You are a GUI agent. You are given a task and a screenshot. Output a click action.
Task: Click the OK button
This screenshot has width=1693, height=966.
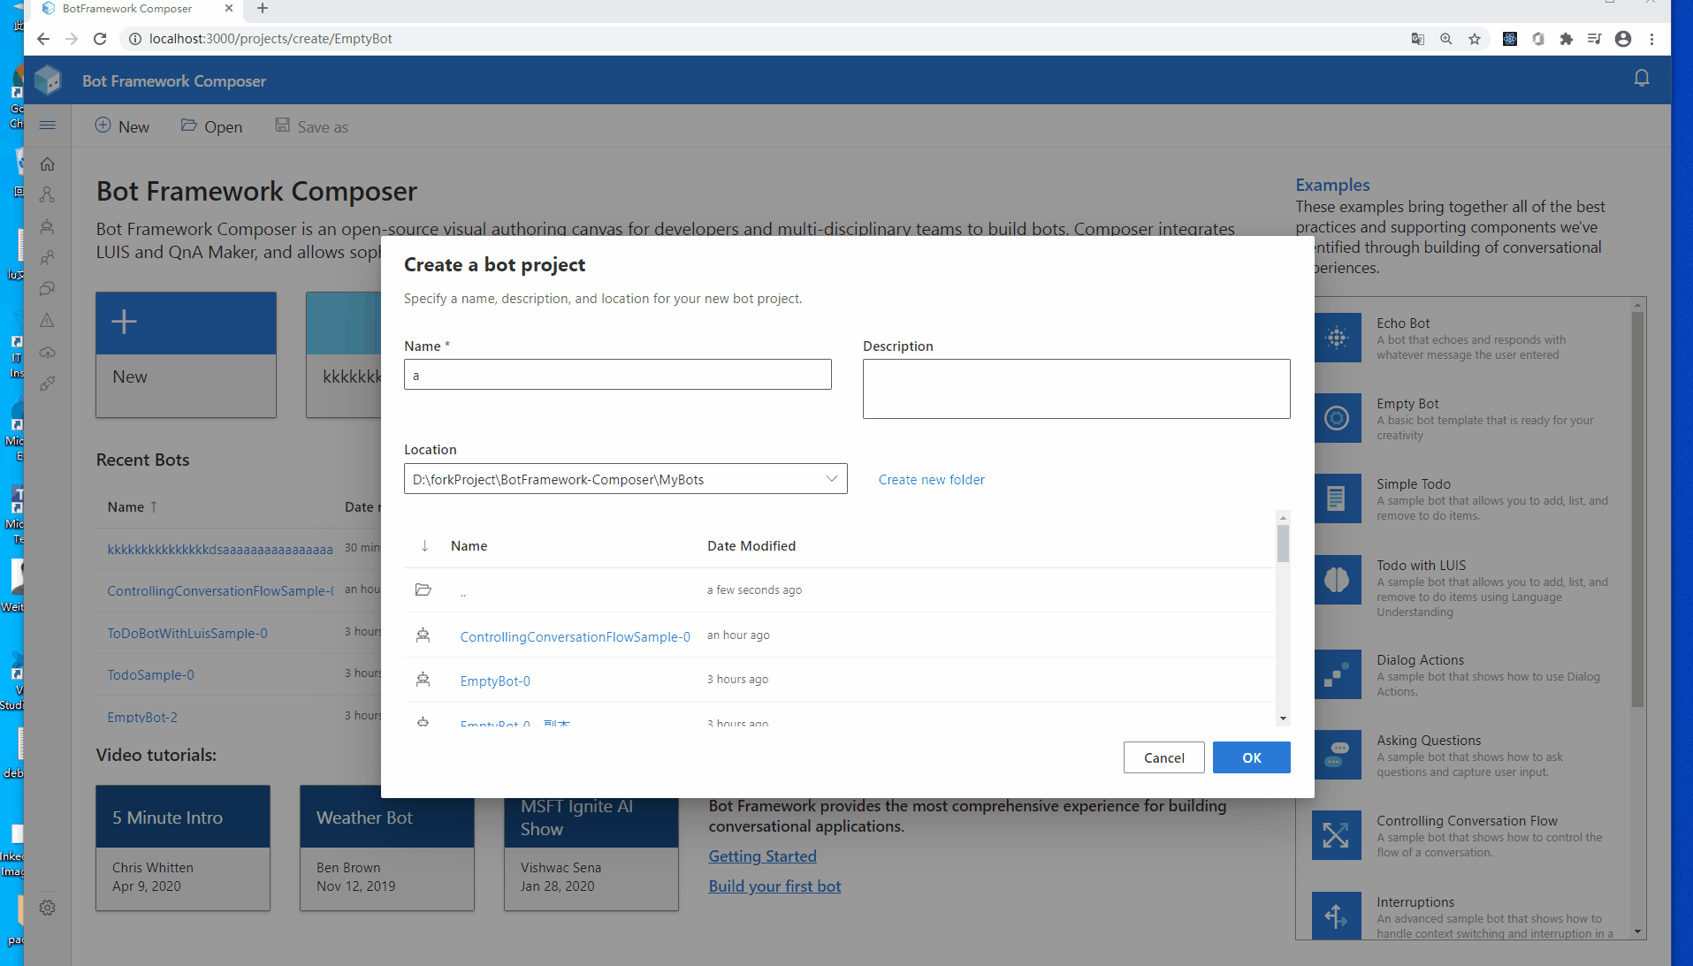[1251, 757]
